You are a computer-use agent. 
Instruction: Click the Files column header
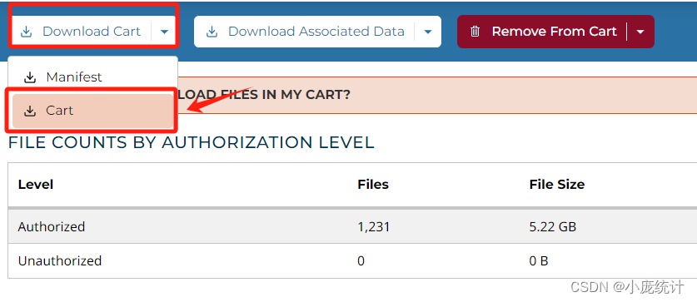[x=373, y=185]
